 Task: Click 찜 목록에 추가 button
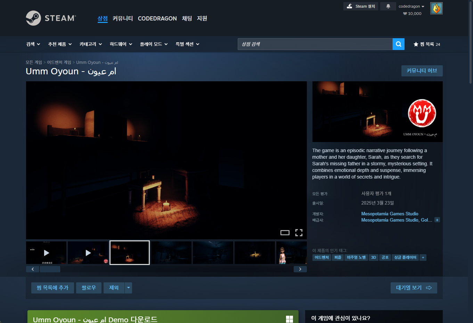point(52,288)
